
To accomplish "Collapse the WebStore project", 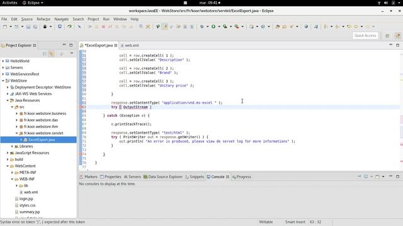I will pos(3,81).
